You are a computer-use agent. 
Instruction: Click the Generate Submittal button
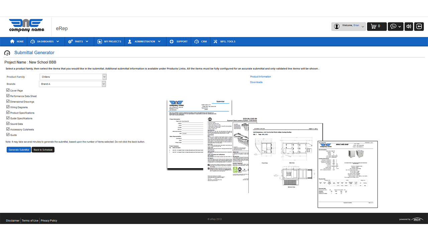click(x=19, y=150)
